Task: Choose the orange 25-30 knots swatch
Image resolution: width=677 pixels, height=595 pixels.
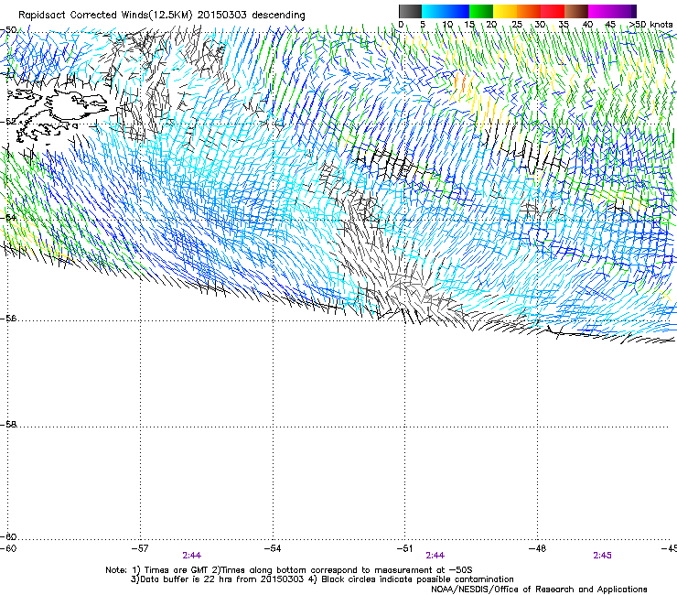Action: tap(529, 11)
